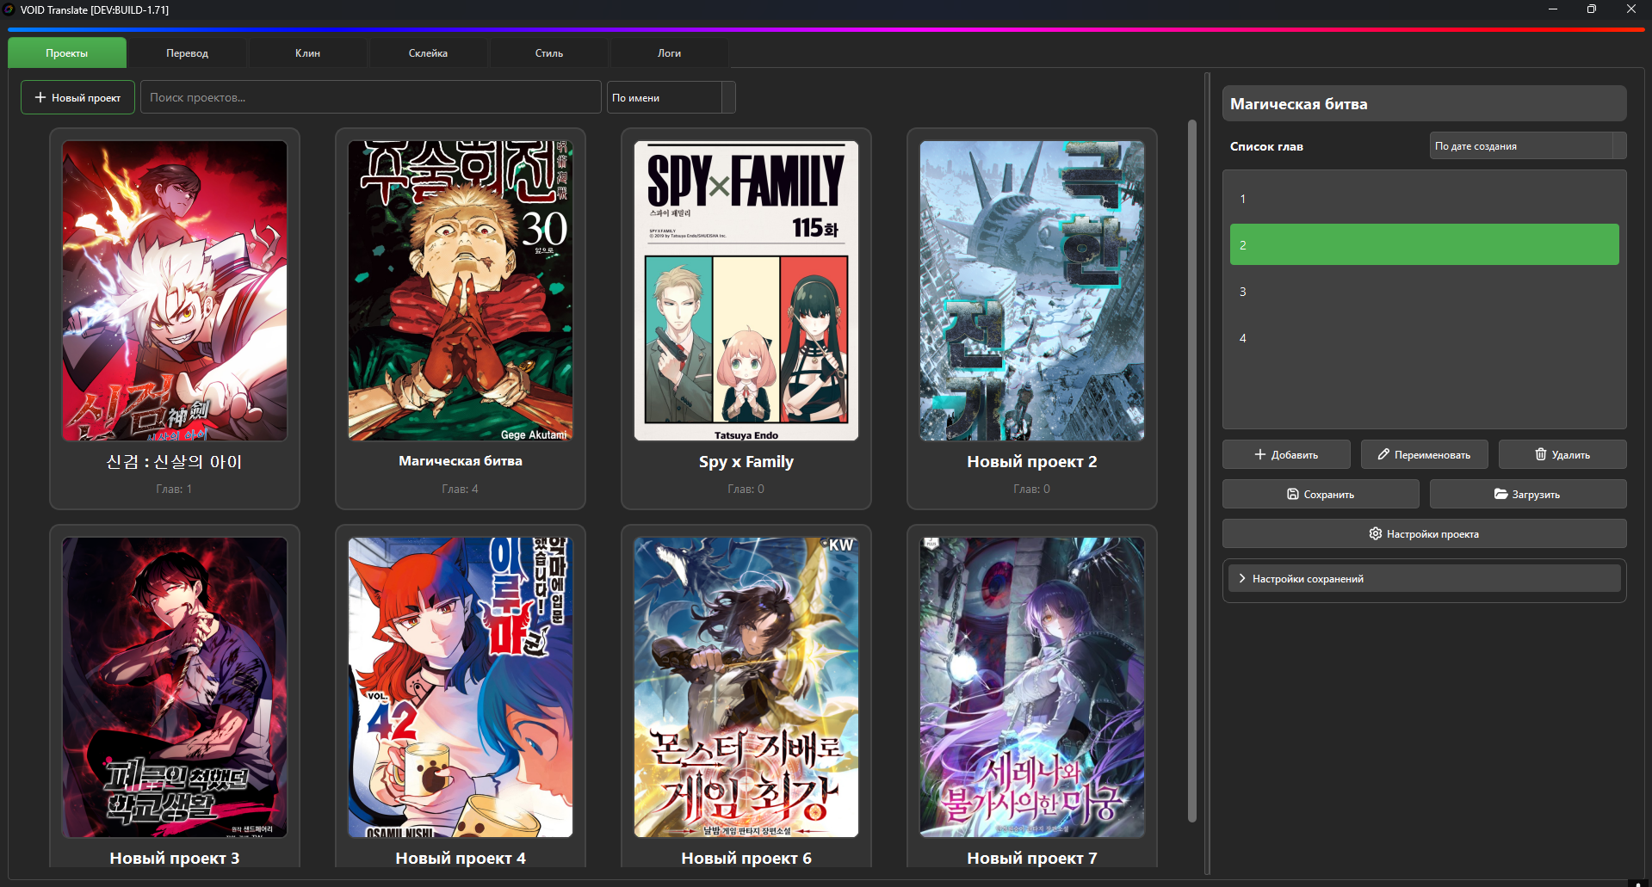Click the plus icon to add chapter
1652x887 pixels.
(x=1260, y=454)
